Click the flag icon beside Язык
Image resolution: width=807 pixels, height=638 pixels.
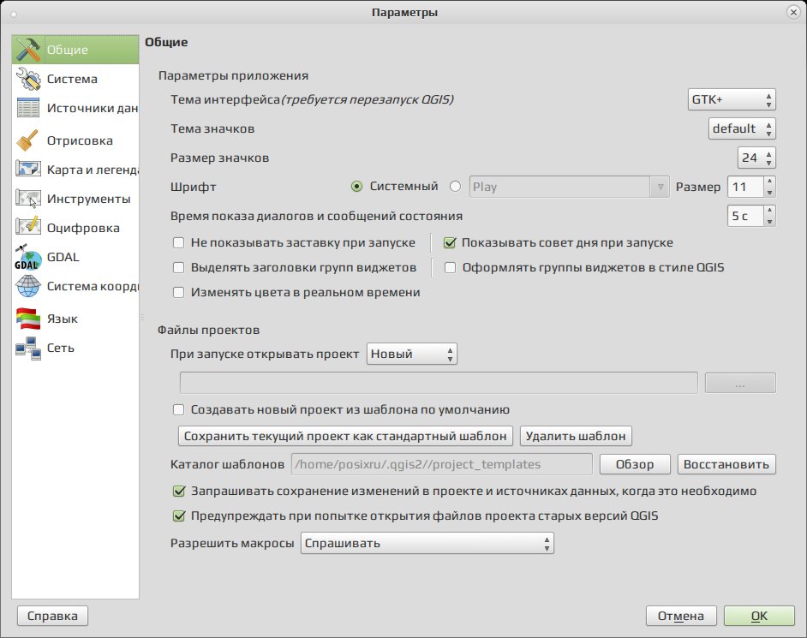click(x=28, y=319)
